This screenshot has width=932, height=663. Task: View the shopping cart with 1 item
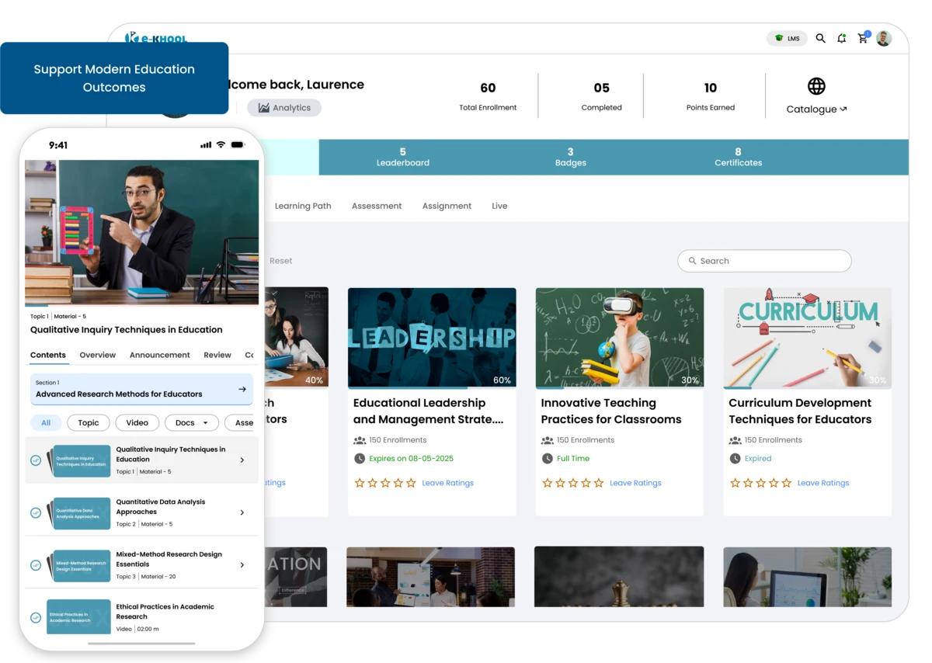pos(862,38)
